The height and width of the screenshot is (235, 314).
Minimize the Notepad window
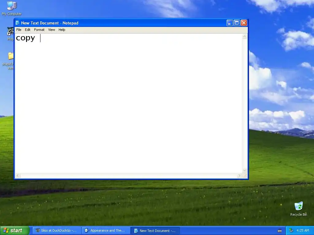coord(230,23)
